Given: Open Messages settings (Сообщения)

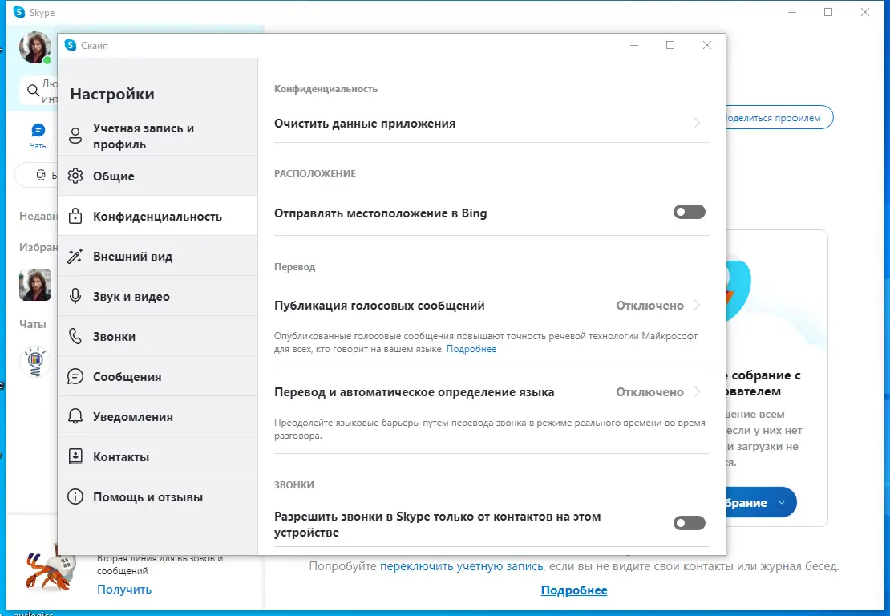Looking at the screenshot, I should [x=158, y=377].
